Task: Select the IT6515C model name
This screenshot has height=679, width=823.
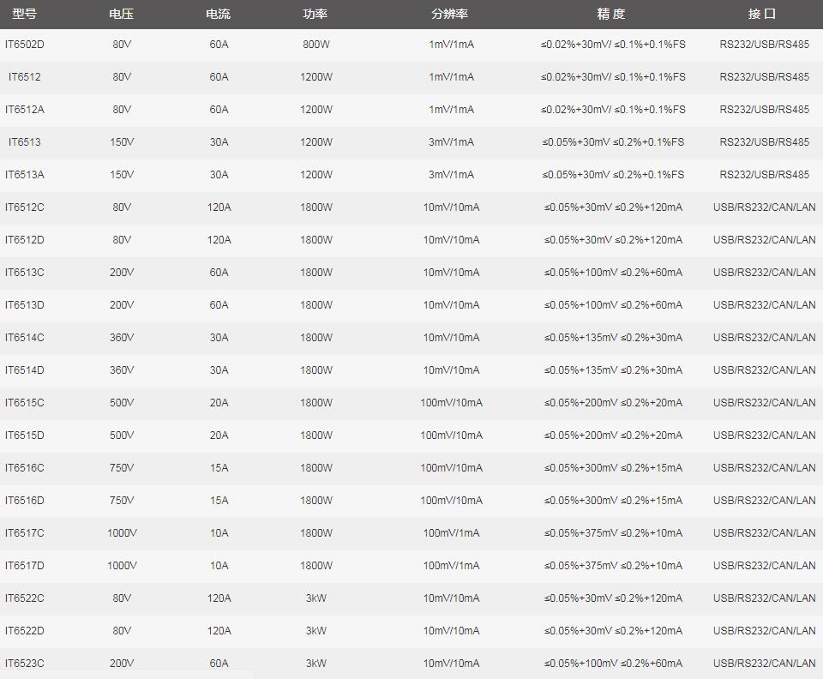Action: coord(25,403)
